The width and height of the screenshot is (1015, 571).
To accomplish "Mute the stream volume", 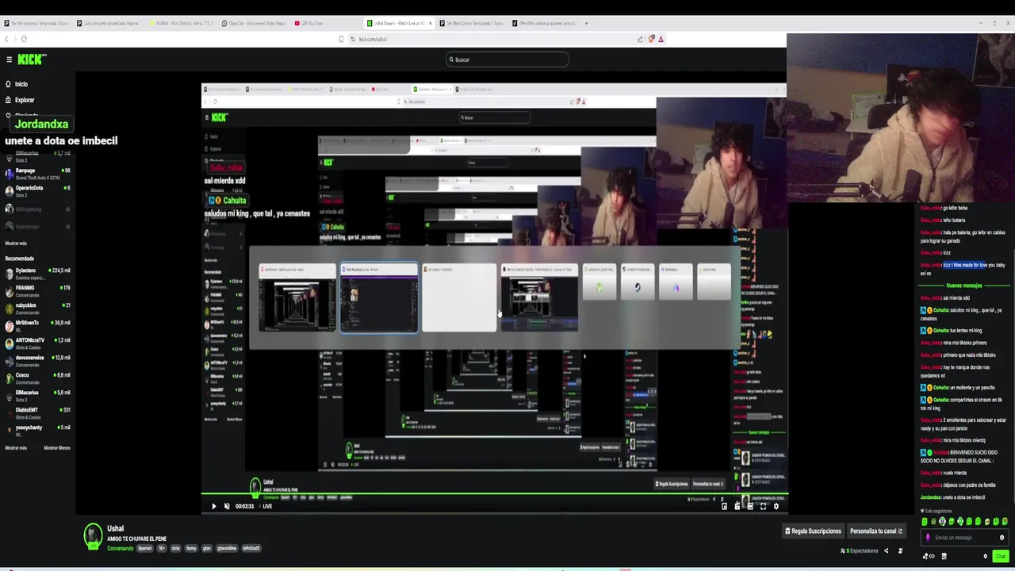I will (x=227, y=506).
